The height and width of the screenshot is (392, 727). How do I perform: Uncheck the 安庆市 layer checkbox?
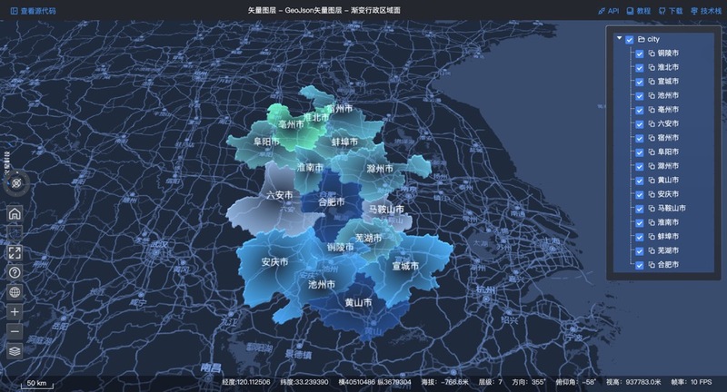[640, 195]
